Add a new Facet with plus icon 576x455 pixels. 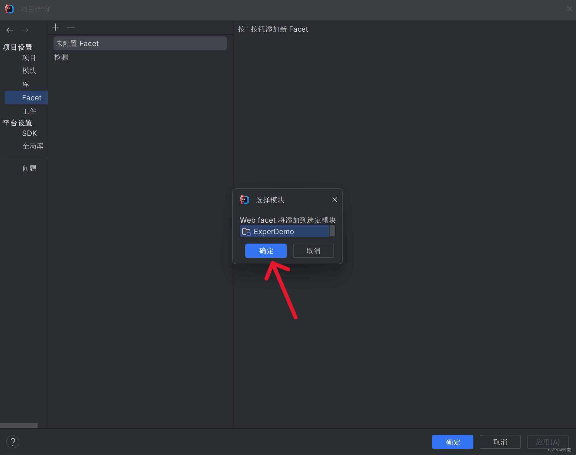click(56, 27)
